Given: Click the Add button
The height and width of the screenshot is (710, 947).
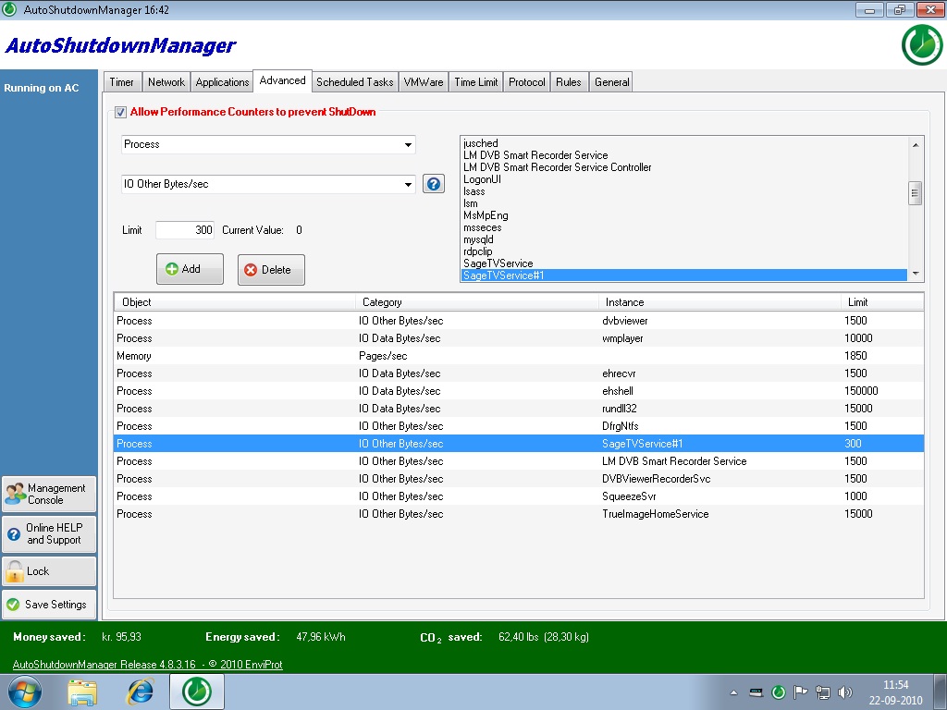Looking at the screenshot, I should click(x=190, y=269).
